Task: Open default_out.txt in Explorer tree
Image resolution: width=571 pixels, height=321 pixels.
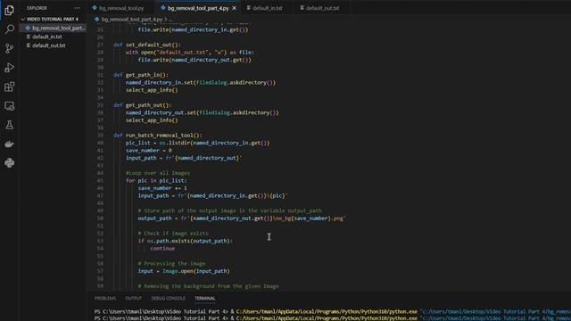Action: pos(49,45)
